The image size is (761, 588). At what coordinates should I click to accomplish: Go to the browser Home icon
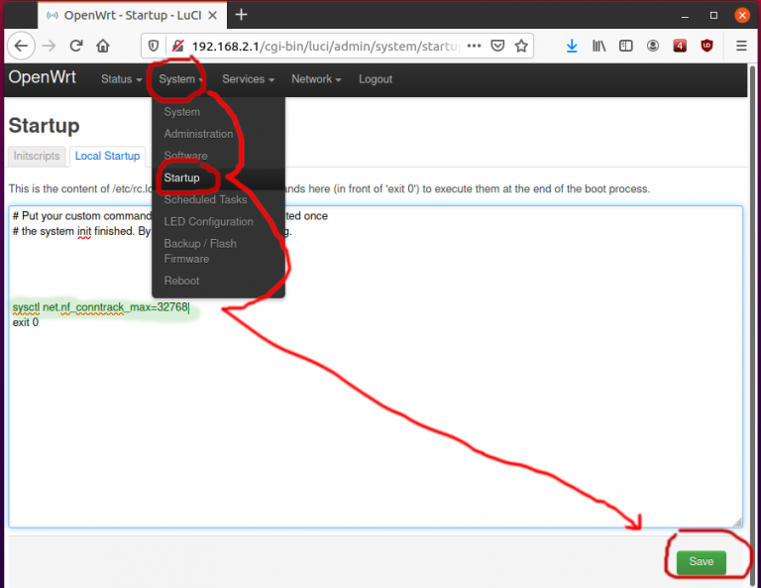(103, 46)
